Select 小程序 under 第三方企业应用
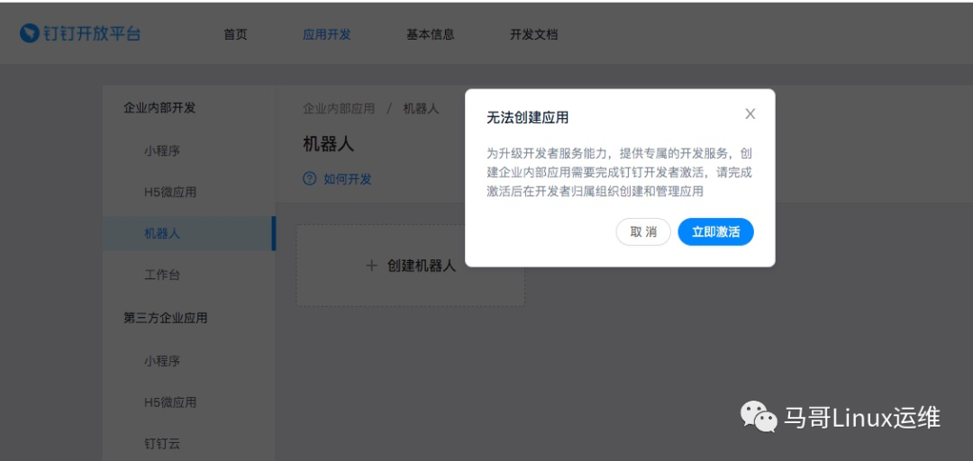The height and width of the screenshot is (461, 973). (162, 361)
